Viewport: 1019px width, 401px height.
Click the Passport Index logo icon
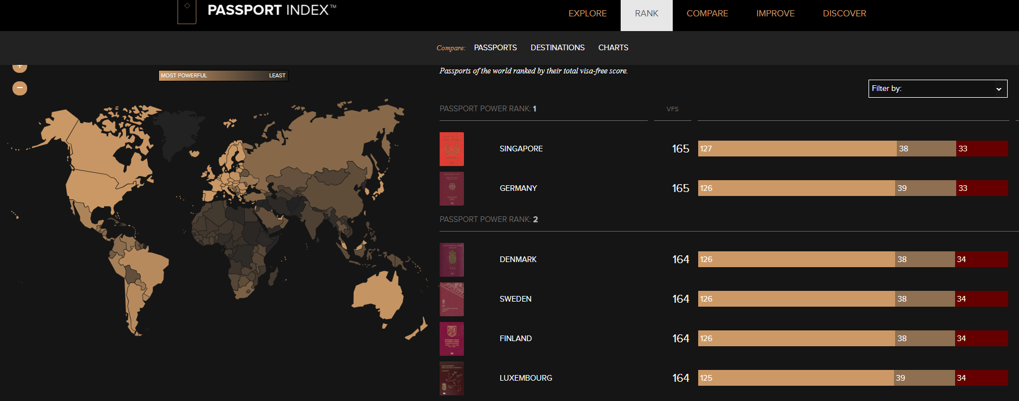[187, 11]
